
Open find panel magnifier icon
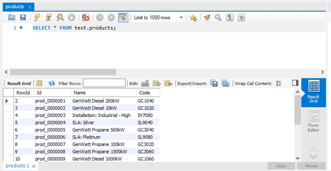point(218,17)
